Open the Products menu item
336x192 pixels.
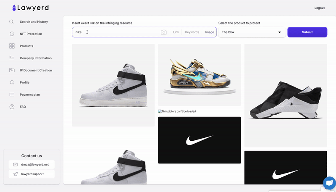26,46
